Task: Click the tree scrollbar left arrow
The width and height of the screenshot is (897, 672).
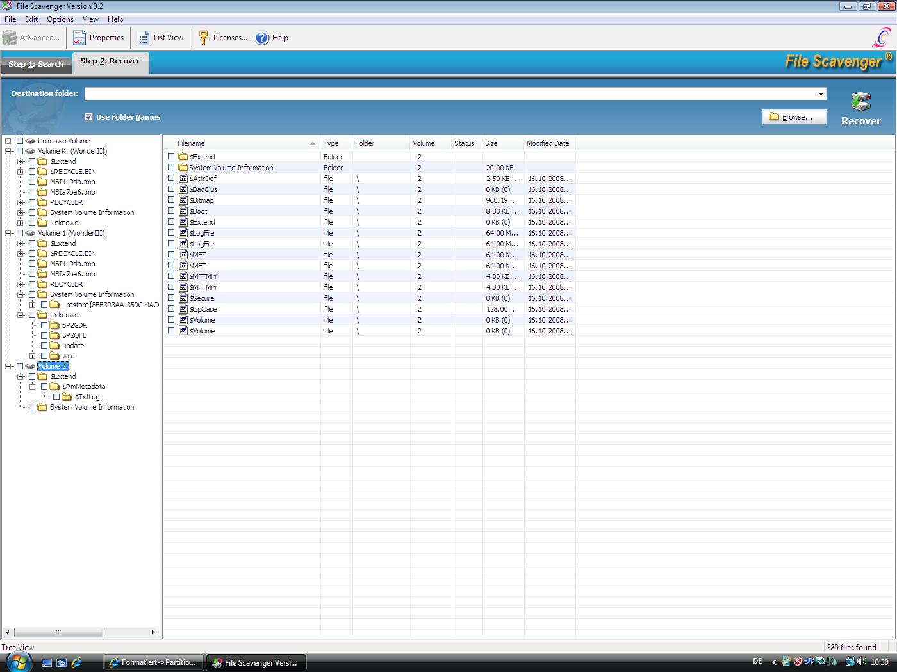Action: point(8,632)
